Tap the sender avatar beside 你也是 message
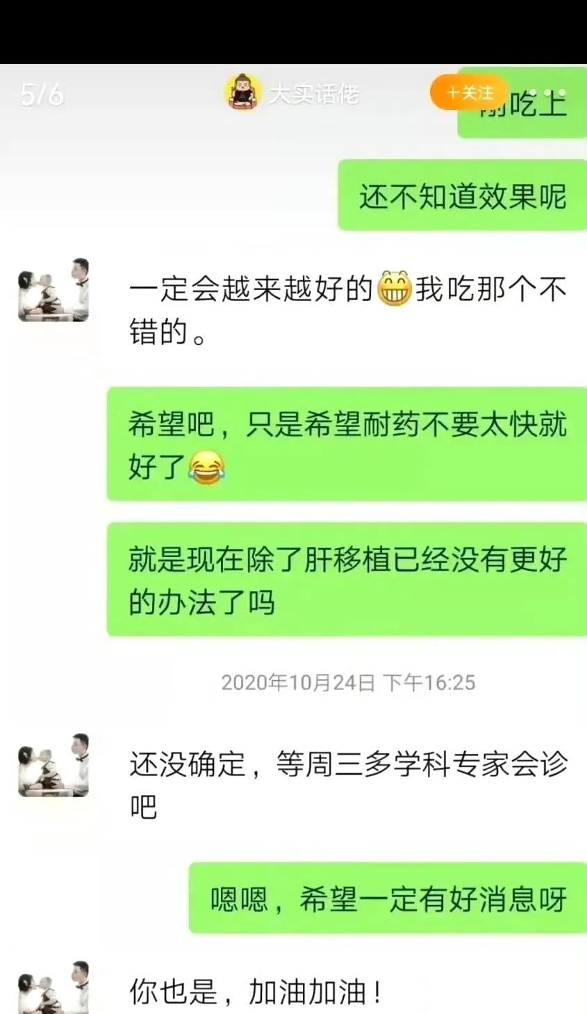 (x=53, y=988)
